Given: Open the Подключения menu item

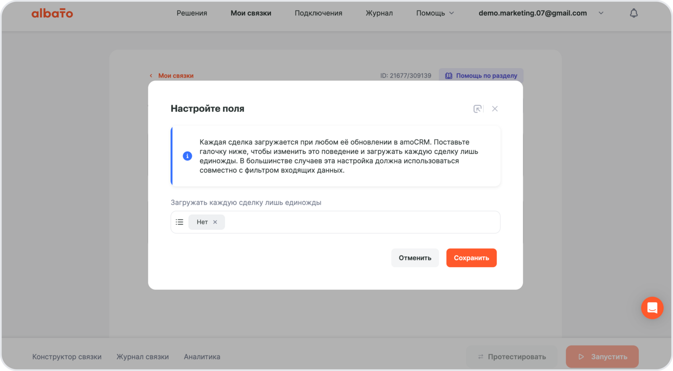Looking at the screenshot, I should 318,13.
